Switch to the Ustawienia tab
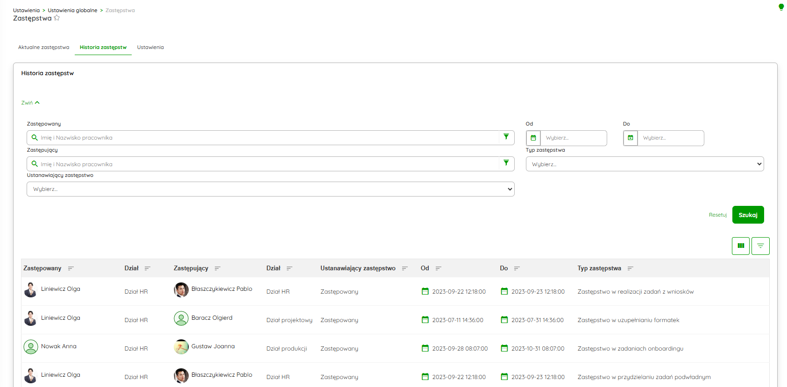Screen dimensions: 787x387 [150, 48]
